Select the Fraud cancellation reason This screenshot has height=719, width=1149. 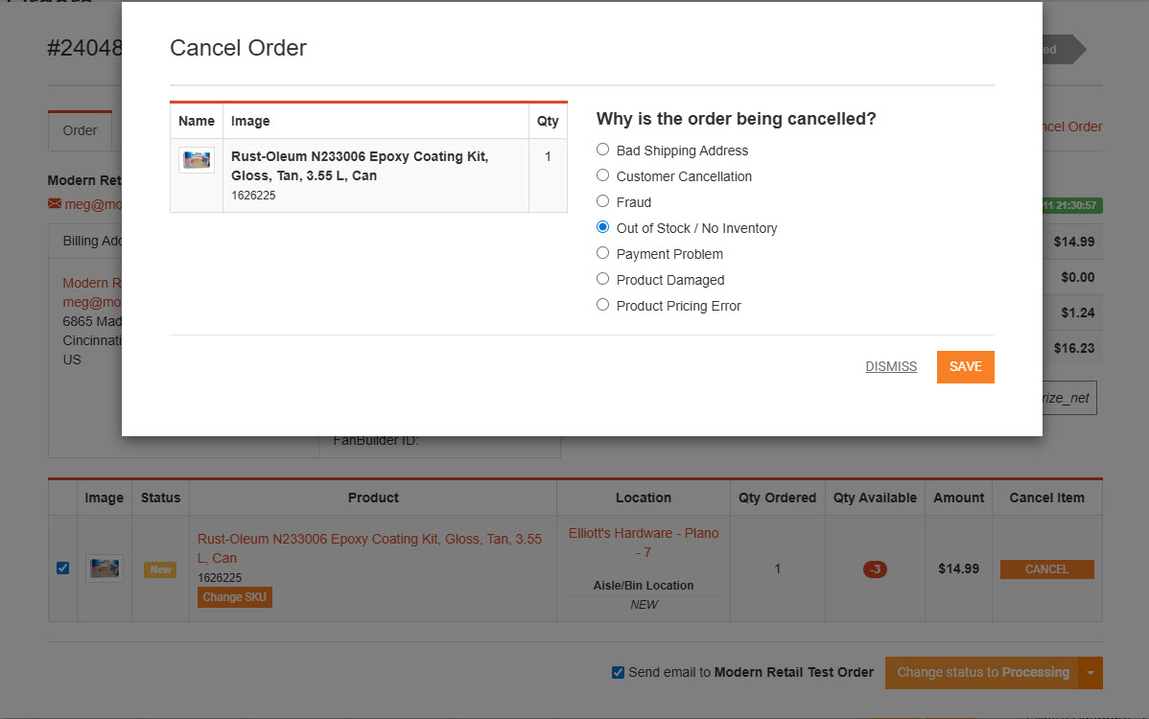602,201
